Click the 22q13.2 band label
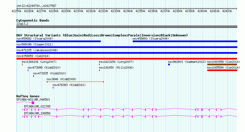245x132 pixels. tap(22, 24)
